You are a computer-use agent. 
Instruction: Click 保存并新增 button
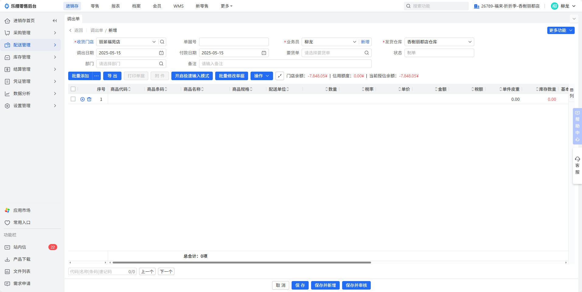click(325, 285)
